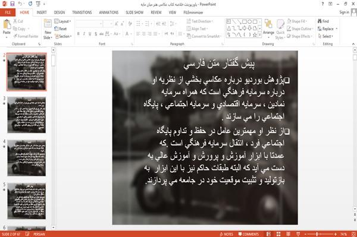Expand the Text Direction dropdown
The width and height of the screenshot is (357, 237).
click(x=200, y=21)
